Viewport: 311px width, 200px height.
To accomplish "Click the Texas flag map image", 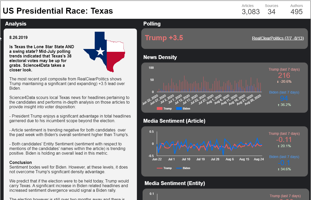I will click(105, 52).
